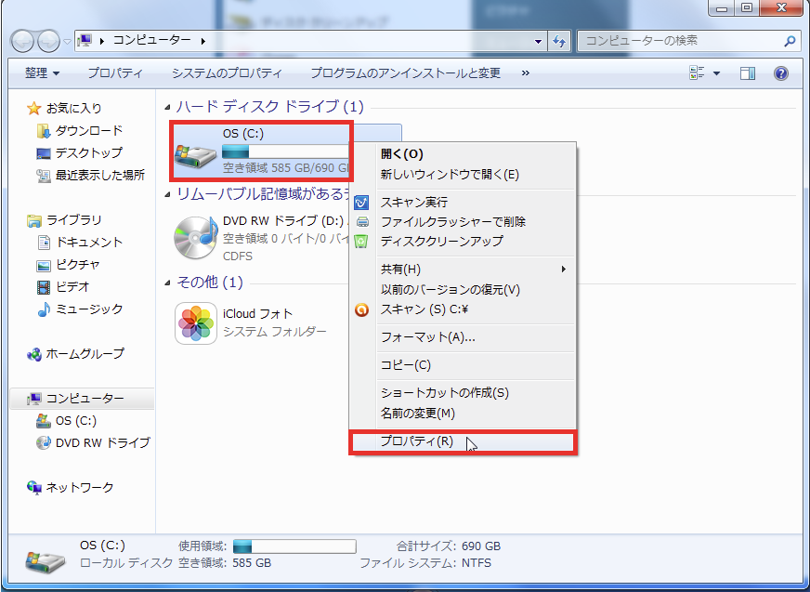The width and height of the screenshot is (810, 592).
Task: Open Help using the question mark icon
Action: (782, 73)
